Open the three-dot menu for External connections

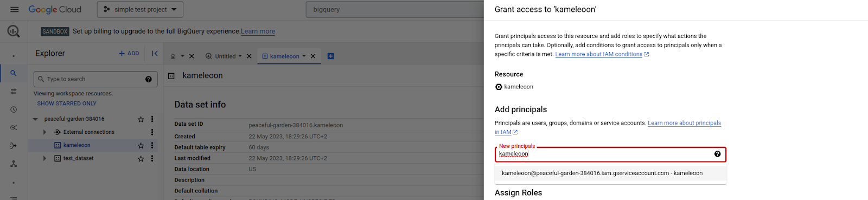click(x=152, y=132)
